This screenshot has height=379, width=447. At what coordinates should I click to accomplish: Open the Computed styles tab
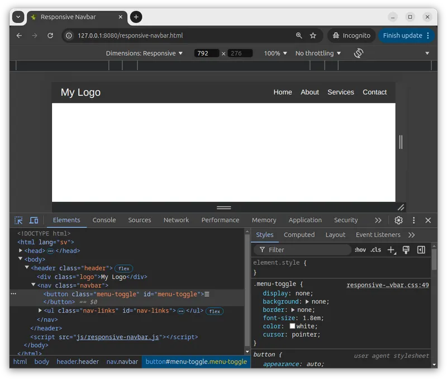tap(299, 235)
